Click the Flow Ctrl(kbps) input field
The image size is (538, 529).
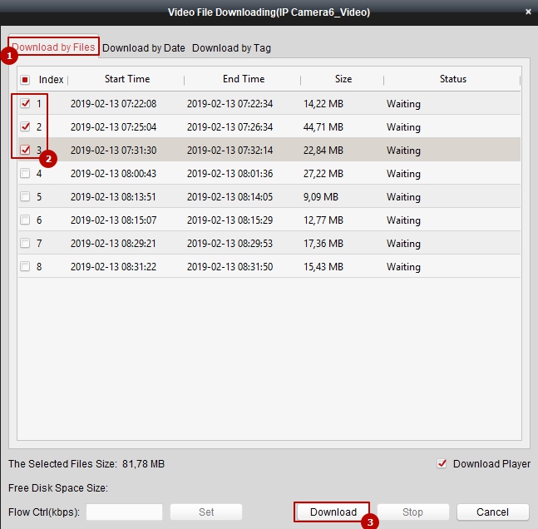124,512
